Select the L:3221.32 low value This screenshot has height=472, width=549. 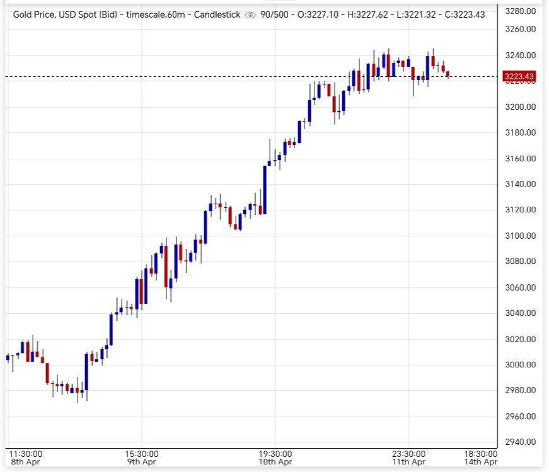[x=425, y=14]
